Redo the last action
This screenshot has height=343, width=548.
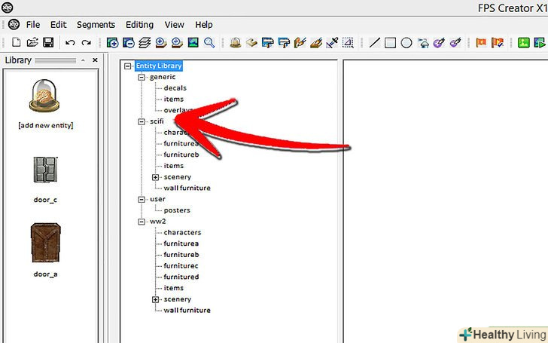[86, 43]
